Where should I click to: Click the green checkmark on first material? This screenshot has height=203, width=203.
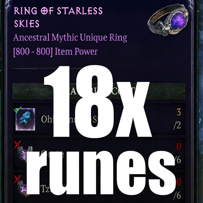(18, 110)
